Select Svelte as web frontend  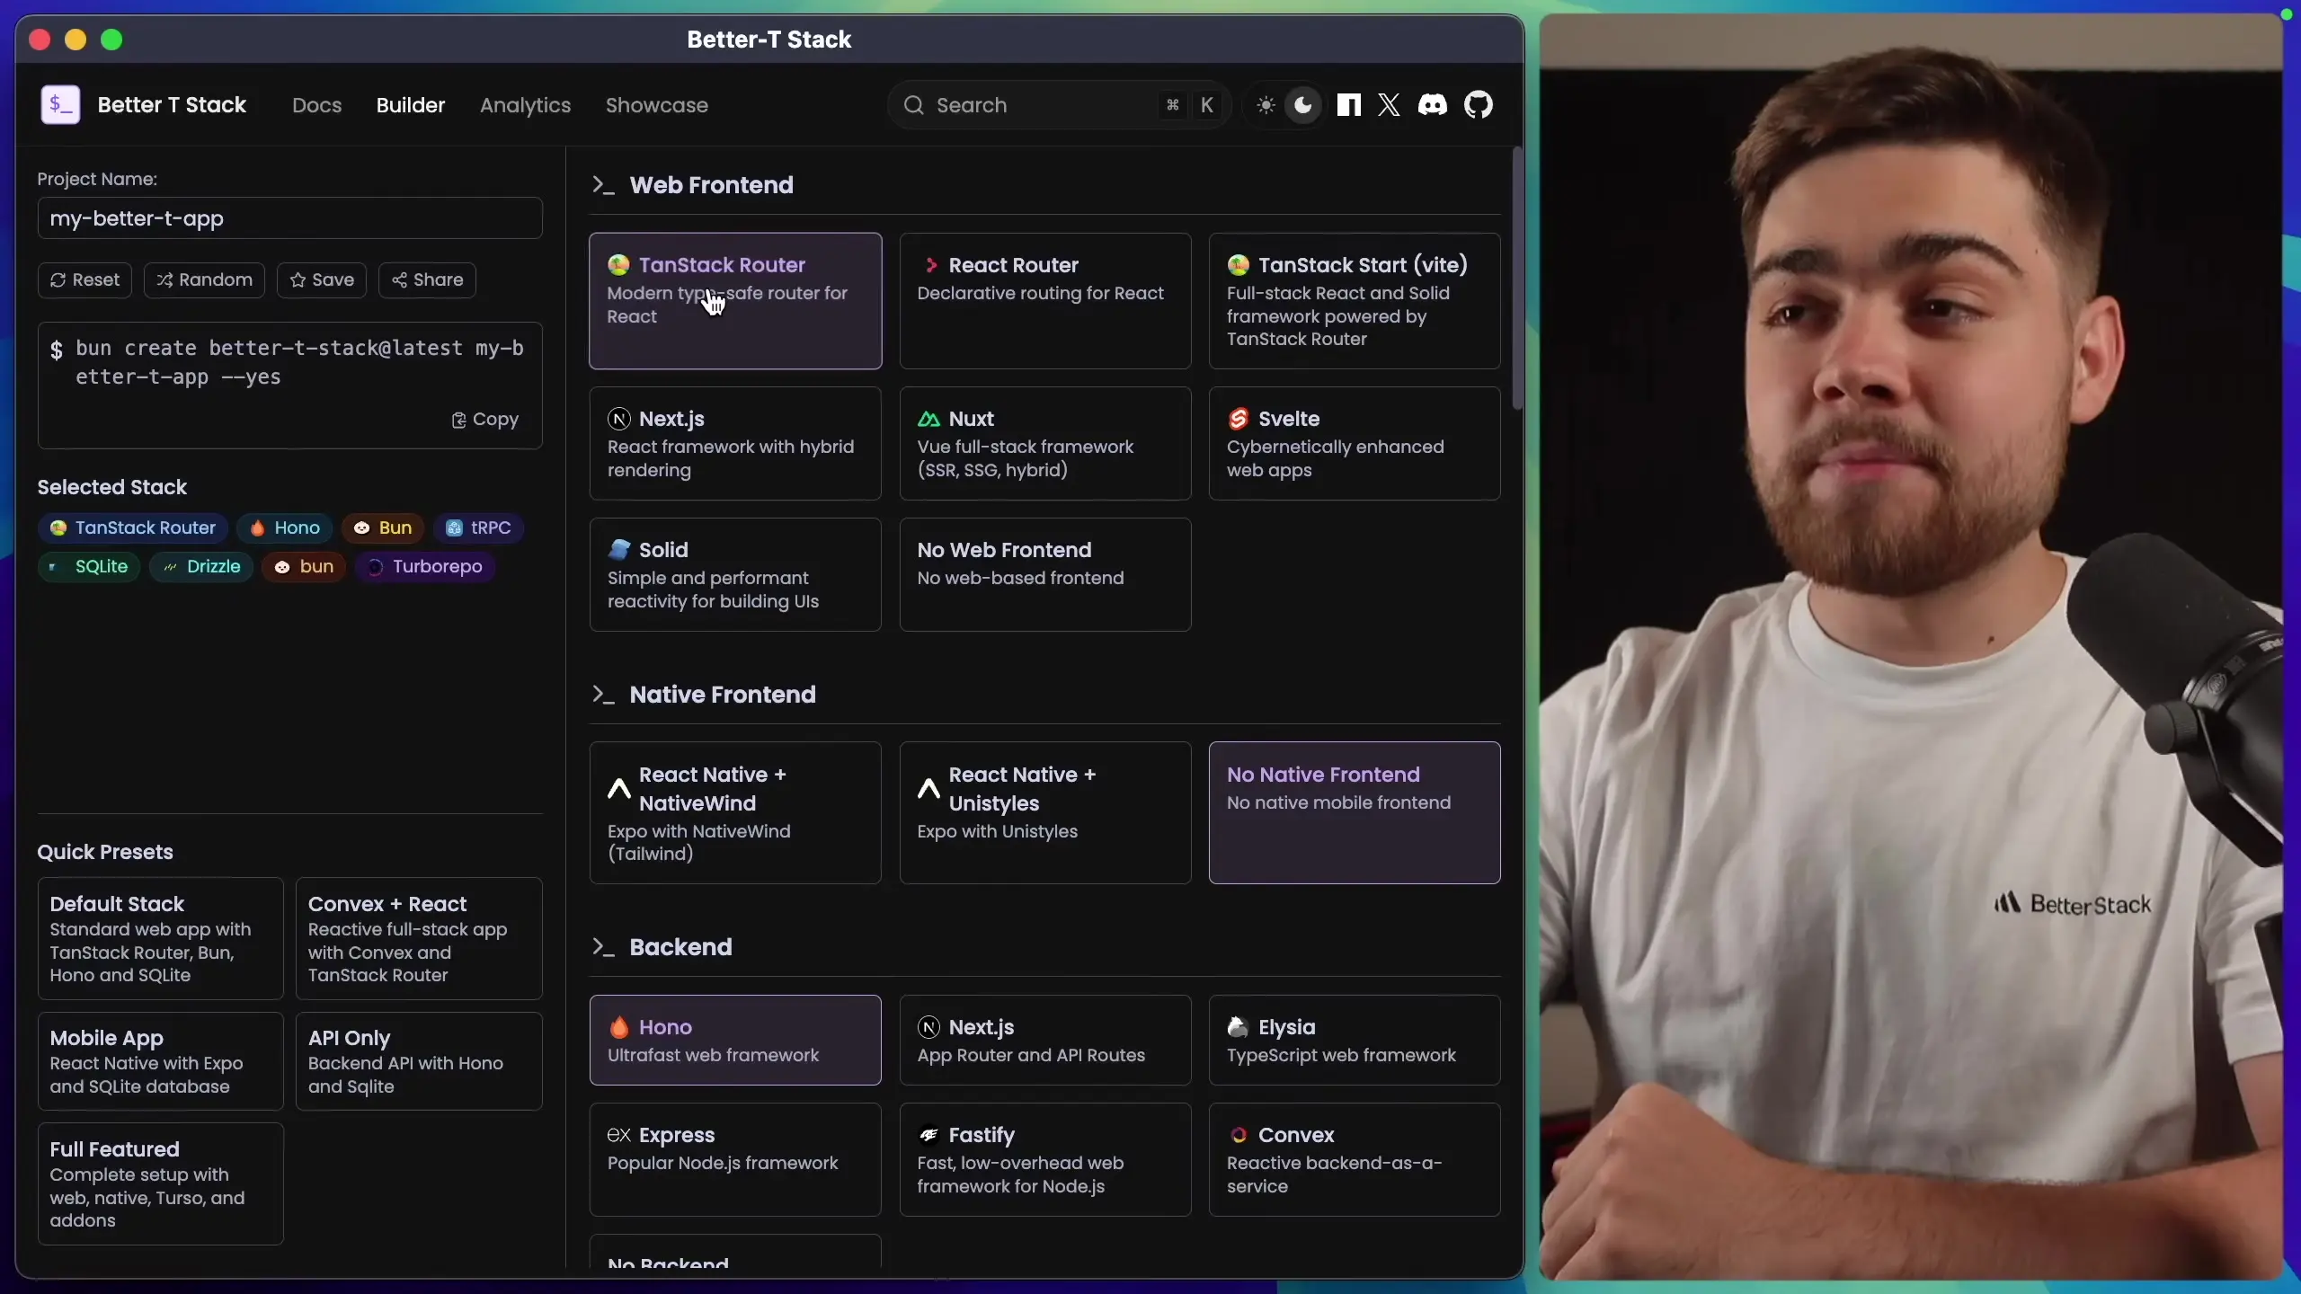[1355, 444]
